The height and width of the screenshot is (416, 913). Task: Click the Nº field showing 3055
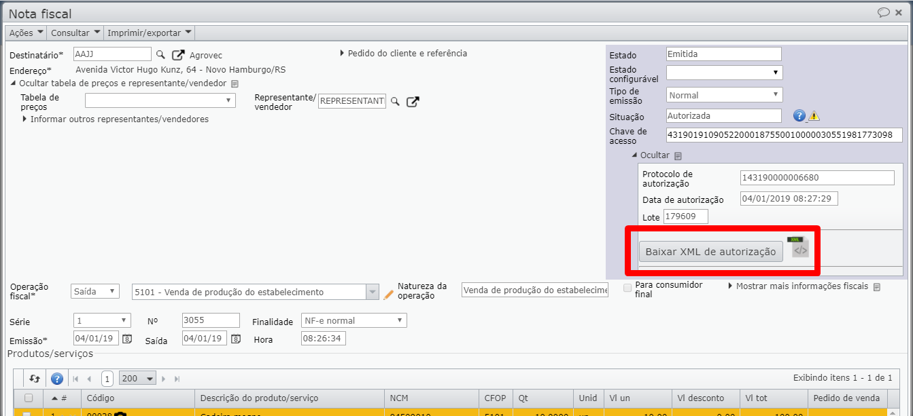(x=211, y=320)
